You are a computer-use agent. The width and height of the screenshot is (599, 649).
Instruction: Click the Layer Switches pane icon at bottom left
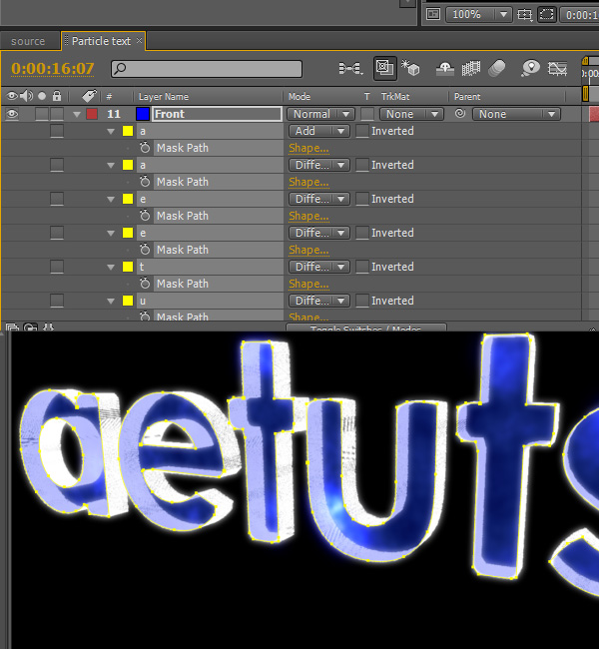(x=12, y=327)
